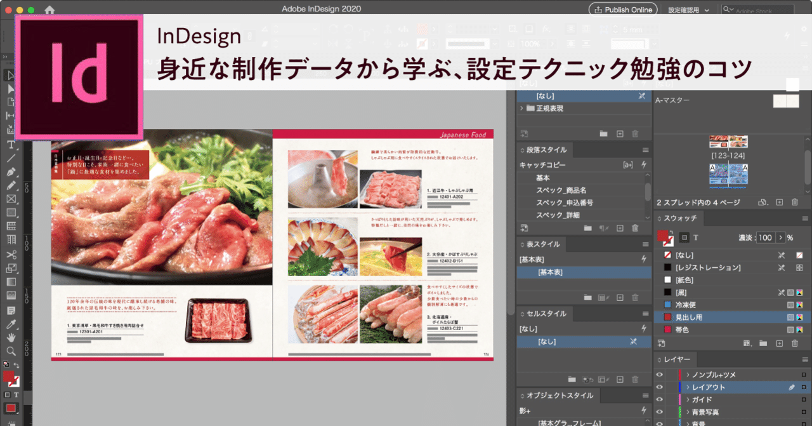Select the Pencil tool
The image size is (812, 426).
(11, 185)
